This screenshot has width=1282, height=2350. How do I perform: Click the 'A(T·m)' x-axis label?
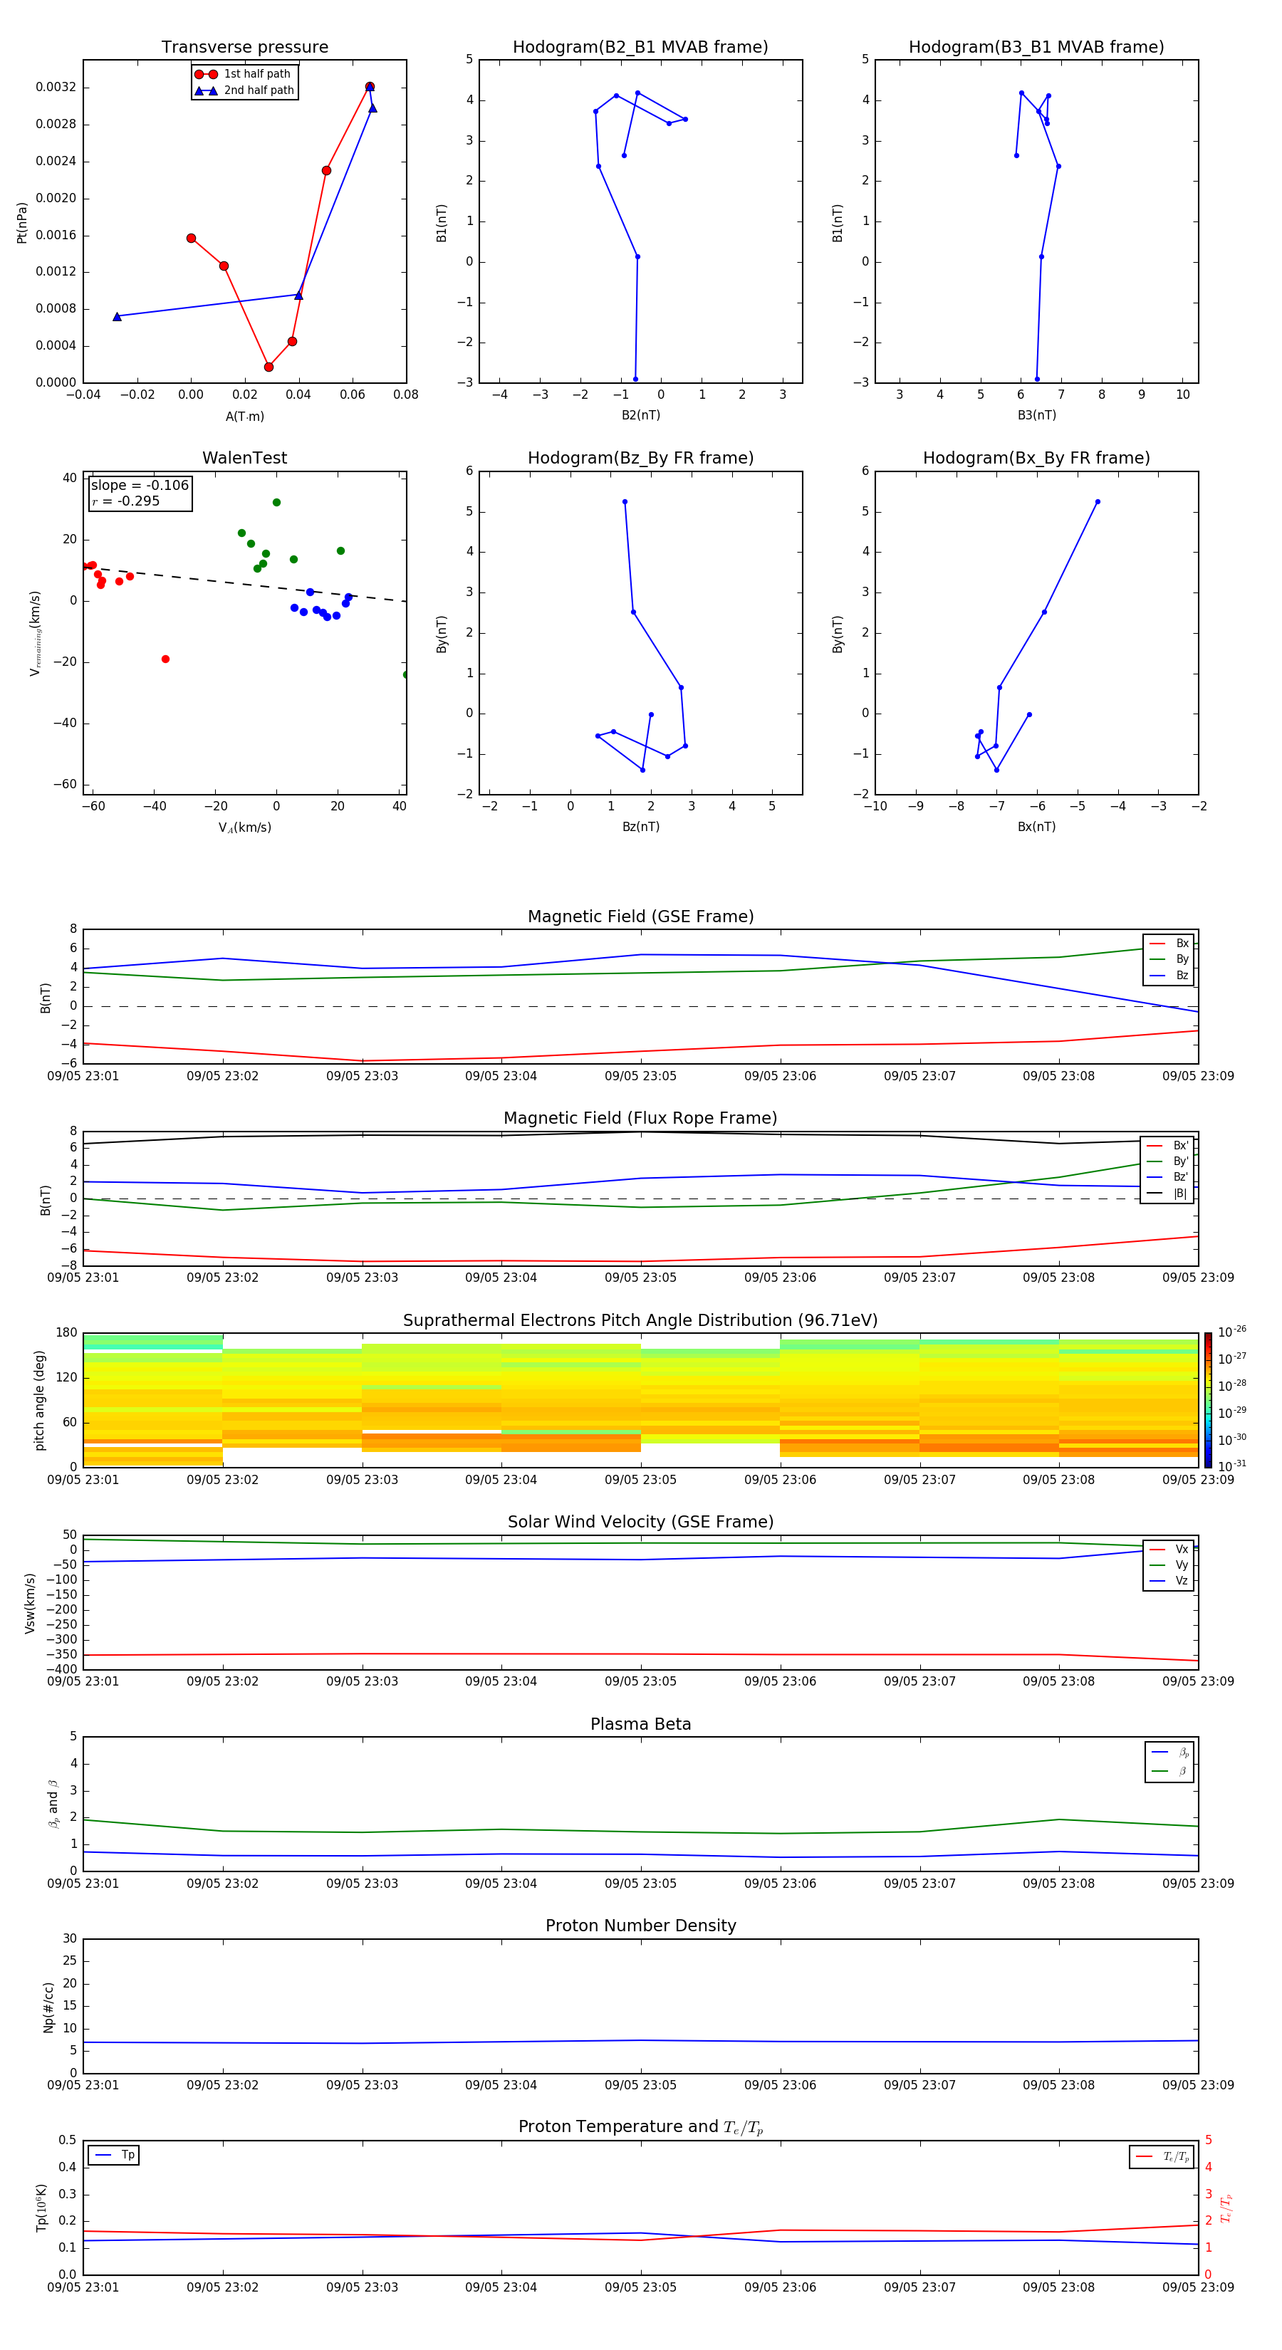pos(244,417)
